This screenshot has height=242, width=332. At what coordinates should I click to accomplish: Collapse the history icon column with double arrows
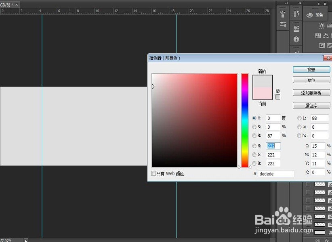coord(300,3)
